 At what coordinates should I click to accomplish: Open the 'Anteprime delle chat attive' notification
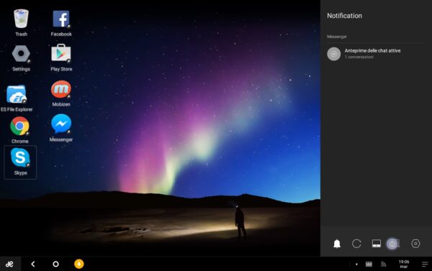point(376,54)
